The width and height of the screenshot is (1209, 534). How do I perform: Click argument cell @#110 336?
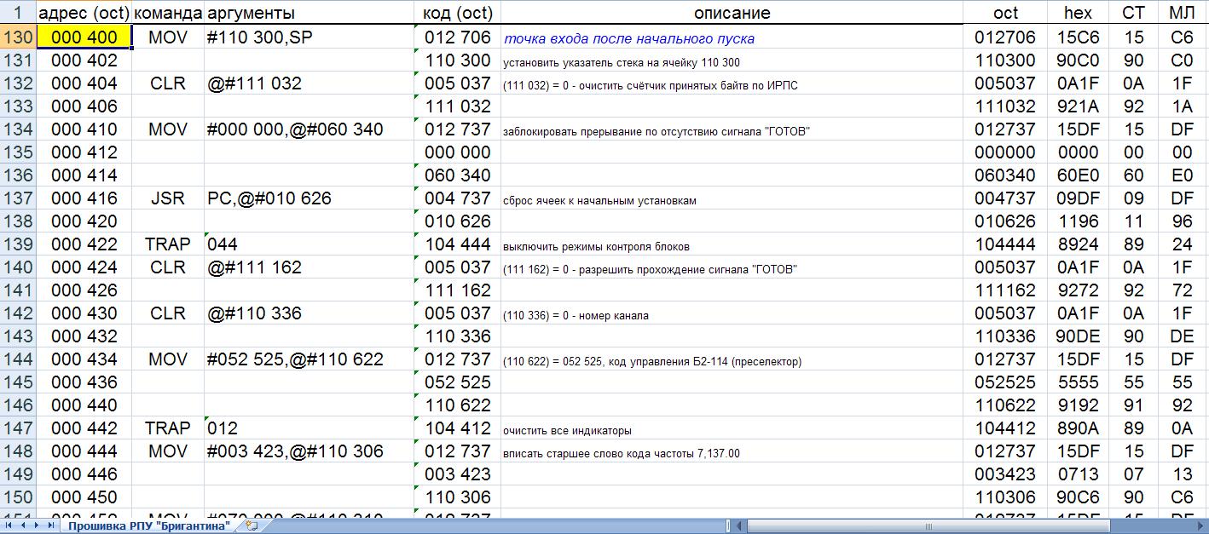[x=309, y=313]
